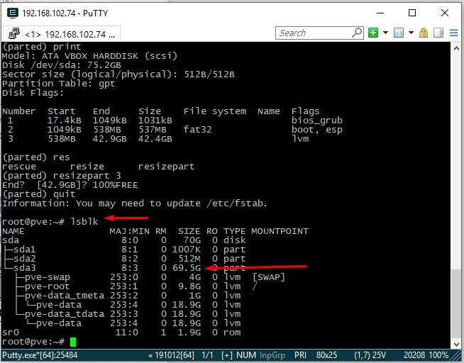This screenshot has height=363, width=464.
Task: Click the scrollbar up arrow
Action: (457, 48)
